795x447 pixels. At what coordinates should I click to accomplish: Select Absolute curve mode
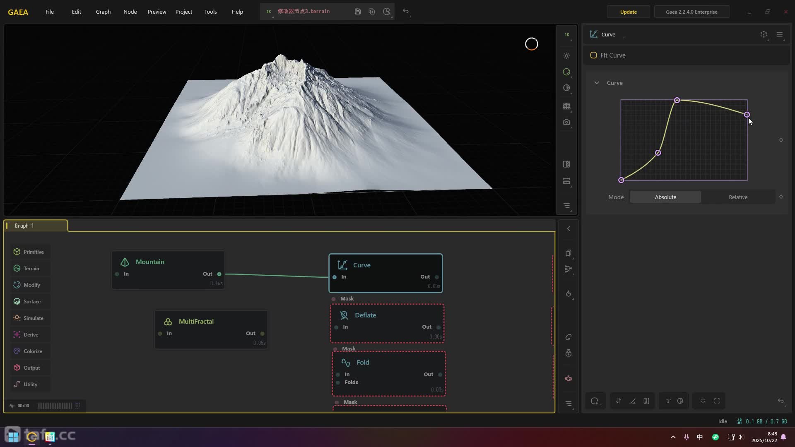click(x=665, y=197)
